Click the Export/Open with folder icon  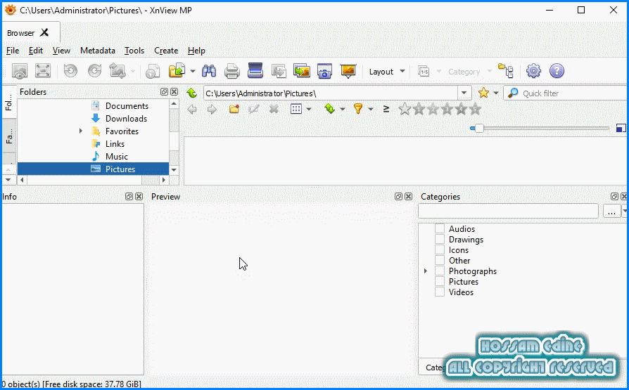[177, 72]
